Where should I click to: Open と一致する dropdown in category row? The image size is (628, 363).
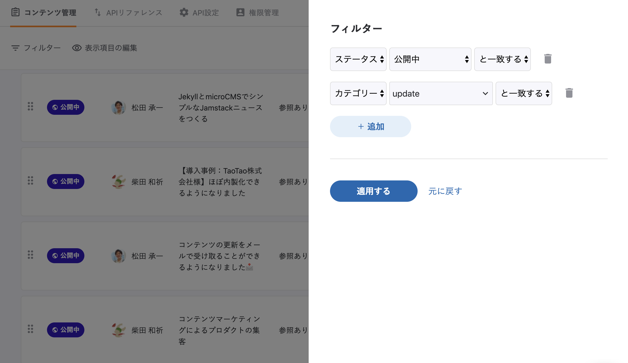(524, 93)
